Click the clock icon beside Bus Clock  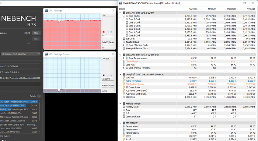[x=124, y=39]
